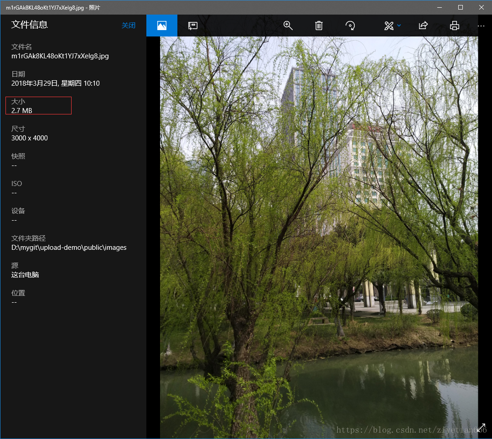Click the 日期 label
492x439 pixels.
tap(18, 74)
